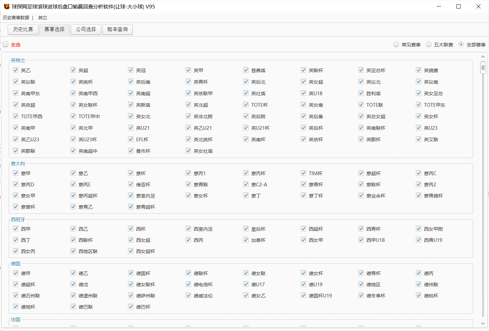Click the 意大利 group label
489x331 pixels.
click(x=18, y=164)
